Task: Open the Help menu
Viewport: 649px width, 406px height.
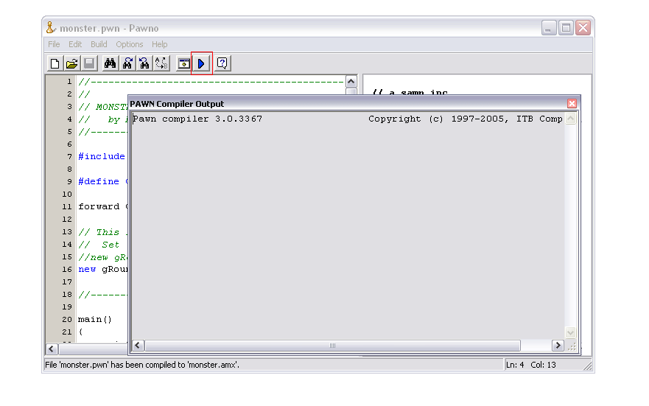Action: pyautogui.click(x=159, y=44)
